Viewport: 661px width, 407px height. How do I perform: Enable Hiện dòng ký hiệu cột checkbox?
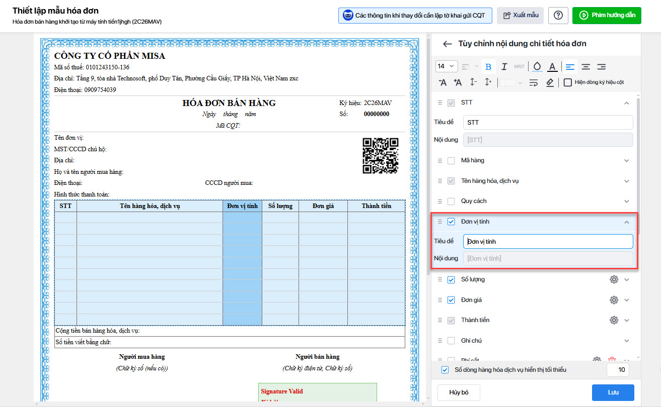point(568,82)
